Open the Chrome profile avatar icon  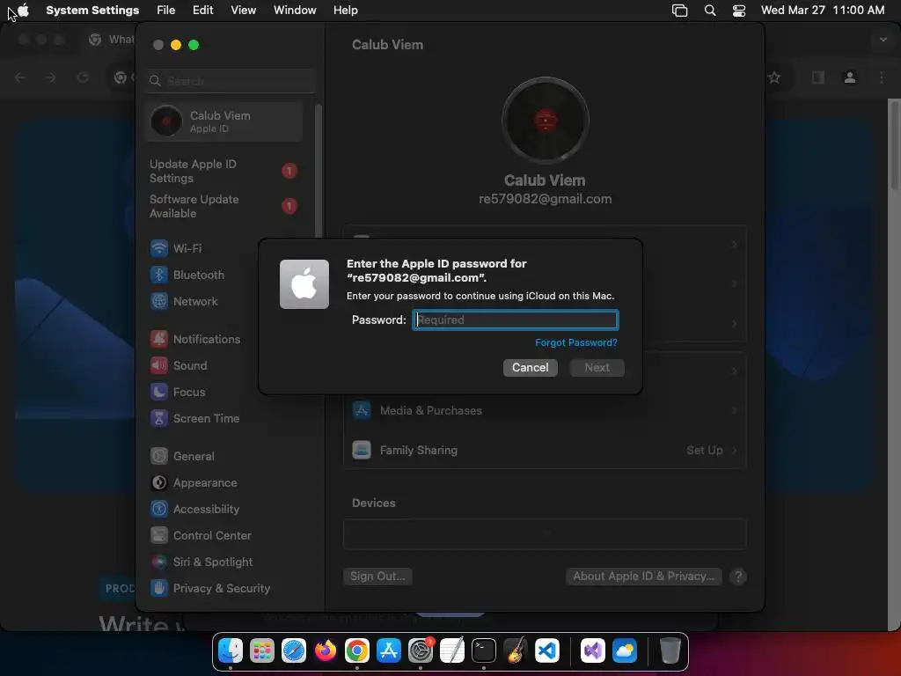click(x=850, y=77)
